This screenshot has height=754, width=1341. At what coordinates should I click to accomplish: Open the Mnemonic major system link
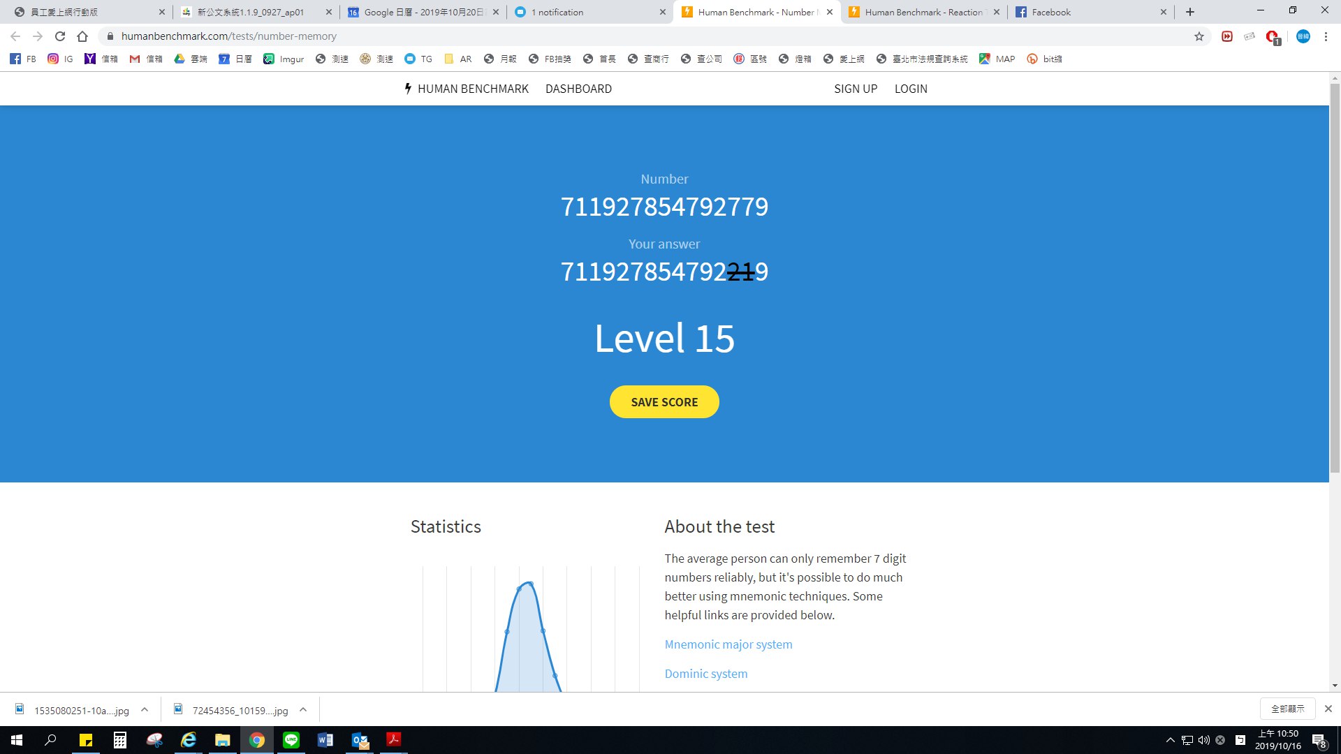(x=728, y=644)
